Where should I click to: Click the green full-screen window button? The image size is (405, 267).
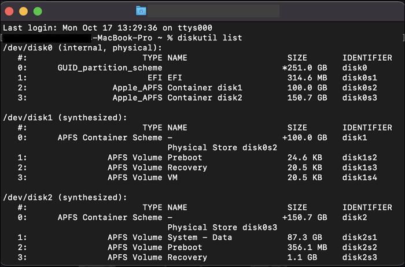point(38,11)
